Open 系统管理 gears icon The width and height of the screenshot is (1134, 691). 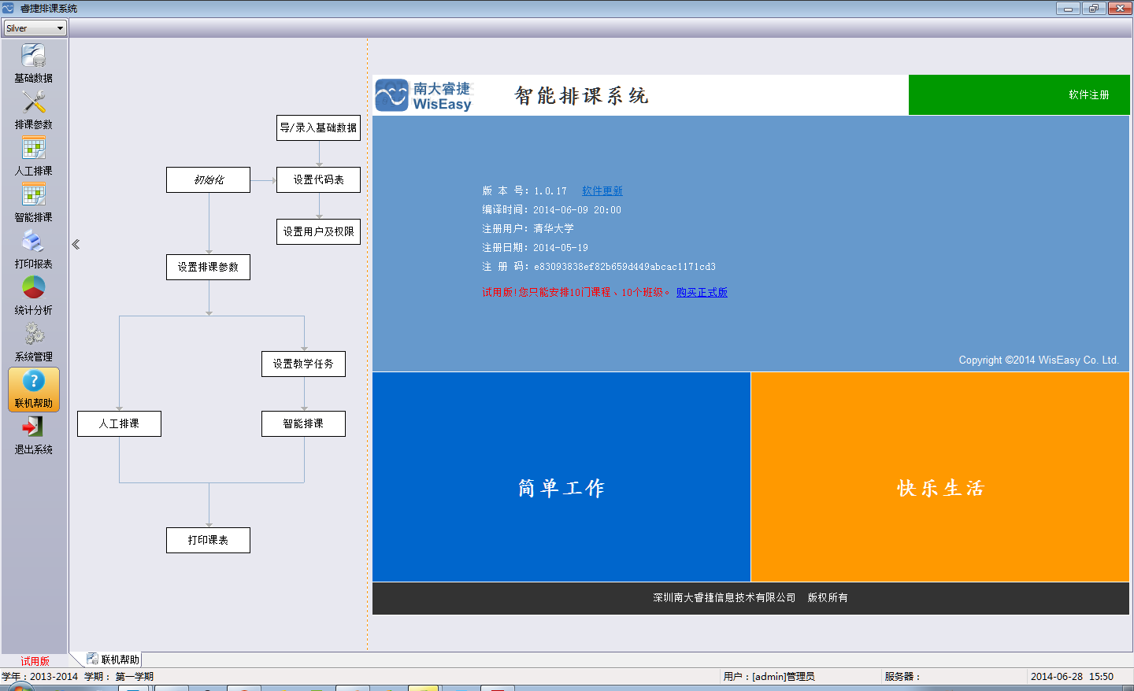[33, 335]
